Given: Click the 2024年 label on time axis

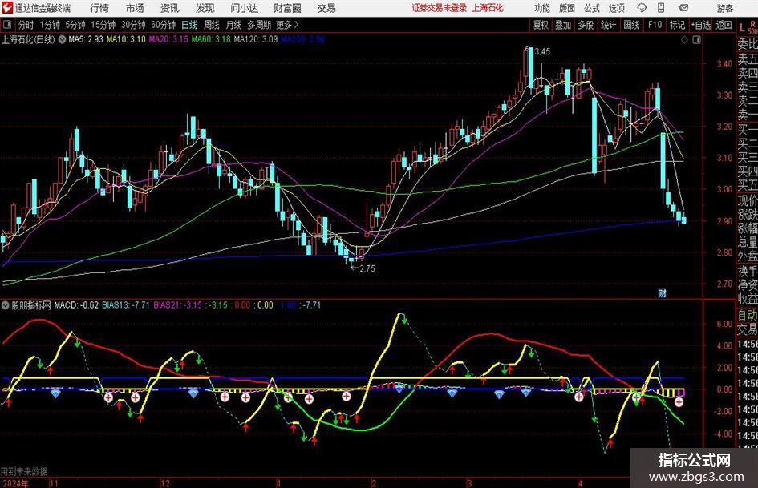Looking at the screenshot, I should pyautogui.click(x=14, y=483).
